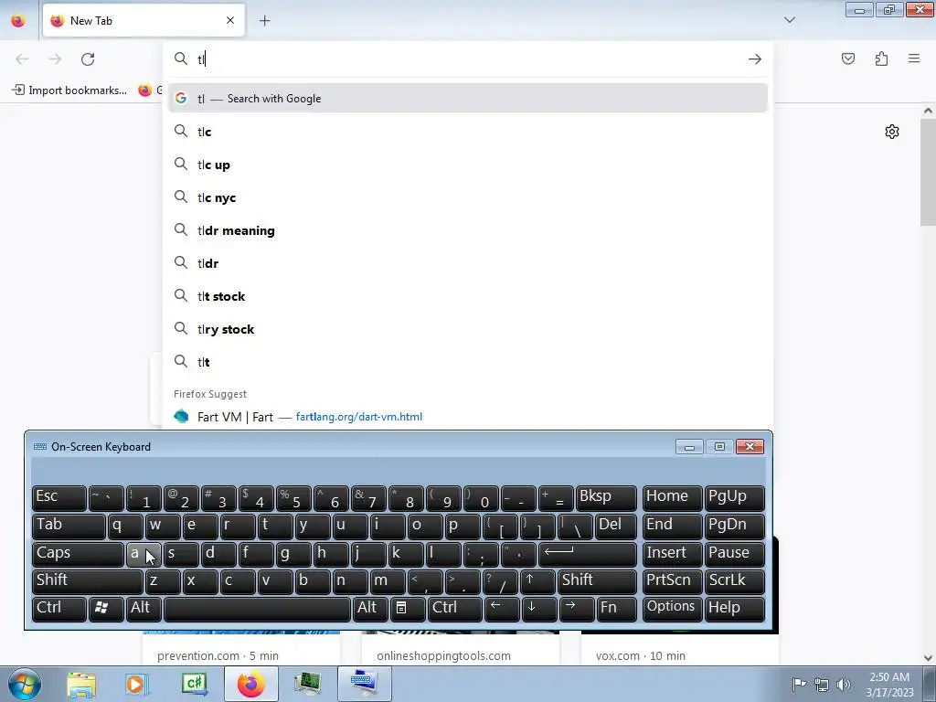Click Import bookmarks in the bookmarks toolbar
Image resolution: width=936 pixels, height=702 pixels.
69,90
